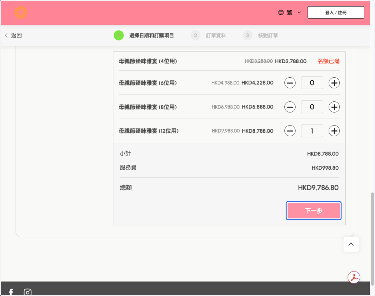Click price HKD5,888.00

point(257,107)
